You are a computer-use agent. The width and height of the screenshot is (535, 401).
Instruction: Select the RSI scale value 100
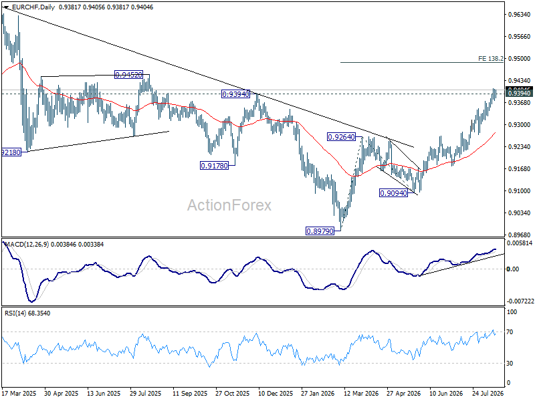coord(512,312)
